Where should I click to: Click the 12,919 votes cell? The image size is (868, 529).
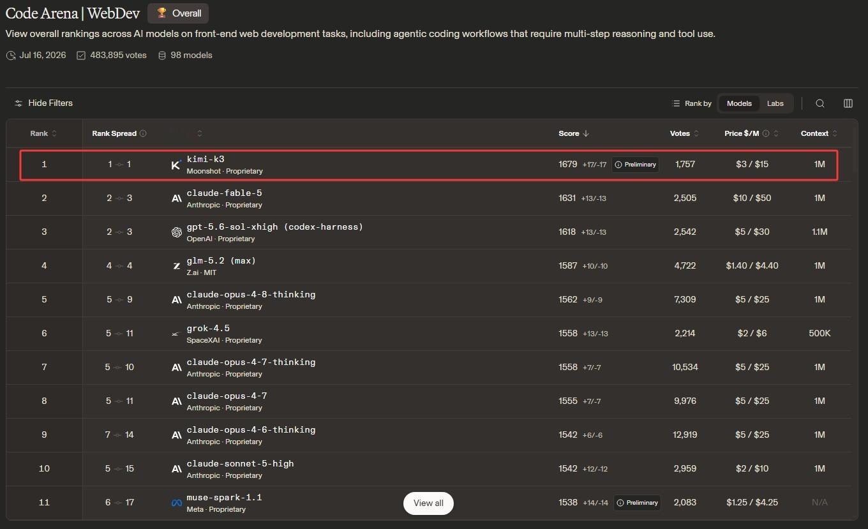[685, 435]
